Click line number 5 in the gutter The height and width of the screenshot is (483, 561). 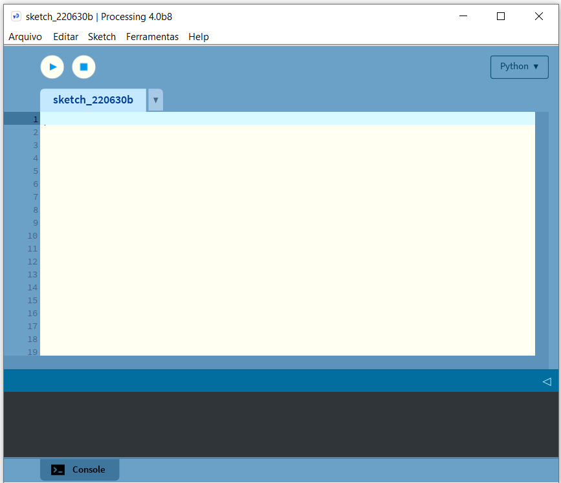tap(36, 171)
